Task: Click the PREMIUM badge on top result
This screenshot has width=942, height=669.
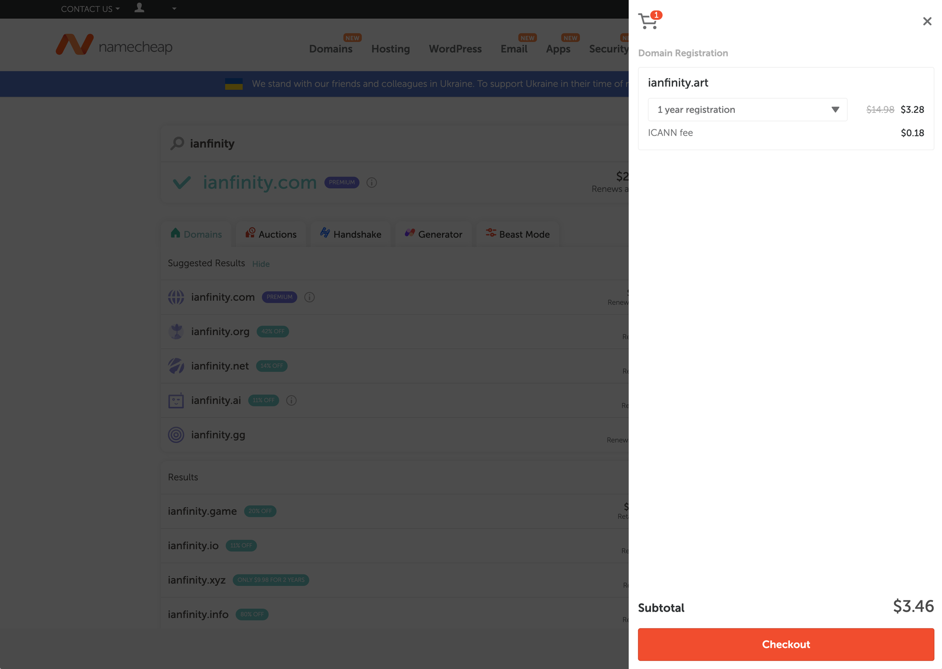Action: coord(342,183)
